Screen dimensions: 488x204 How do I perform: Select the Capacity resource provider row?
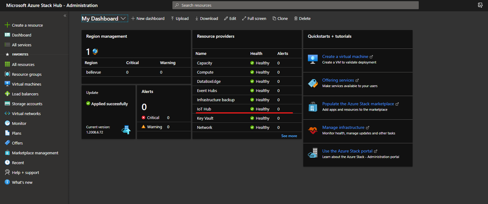pos(247,63)
